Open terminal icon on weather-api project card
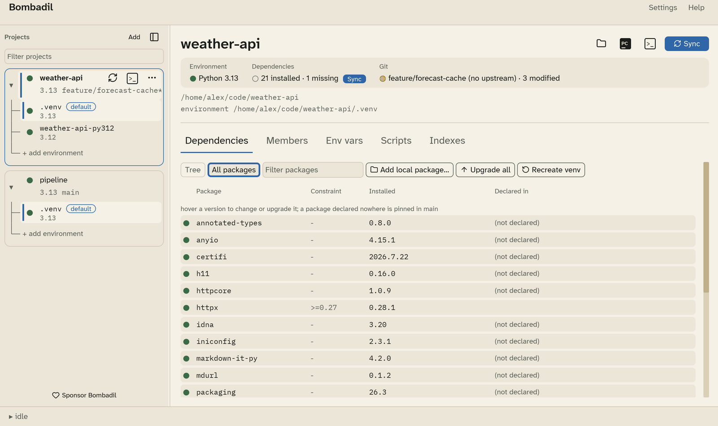Image resolution: width=718 pixels, height=426 pixels. [132, 78]
